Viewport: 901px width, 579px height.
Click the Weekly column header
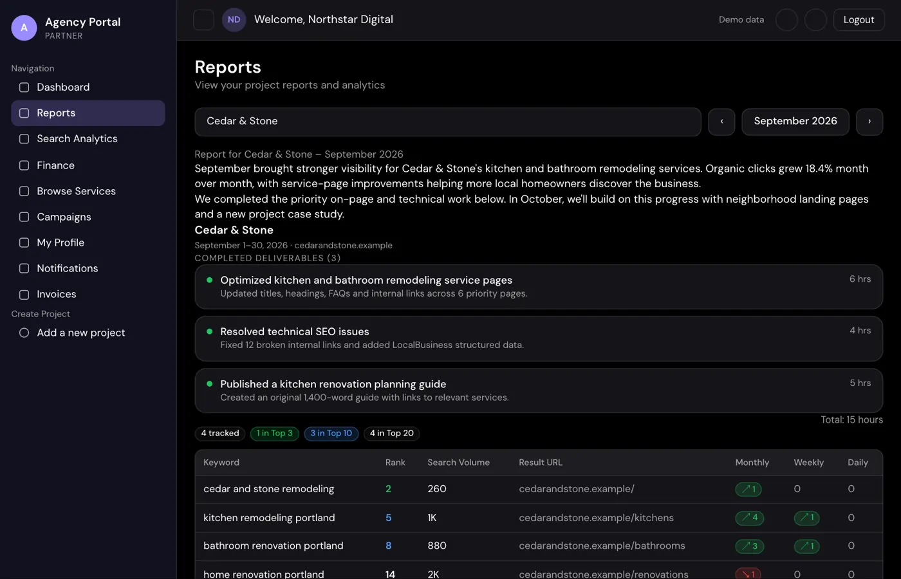pos(809,463)
